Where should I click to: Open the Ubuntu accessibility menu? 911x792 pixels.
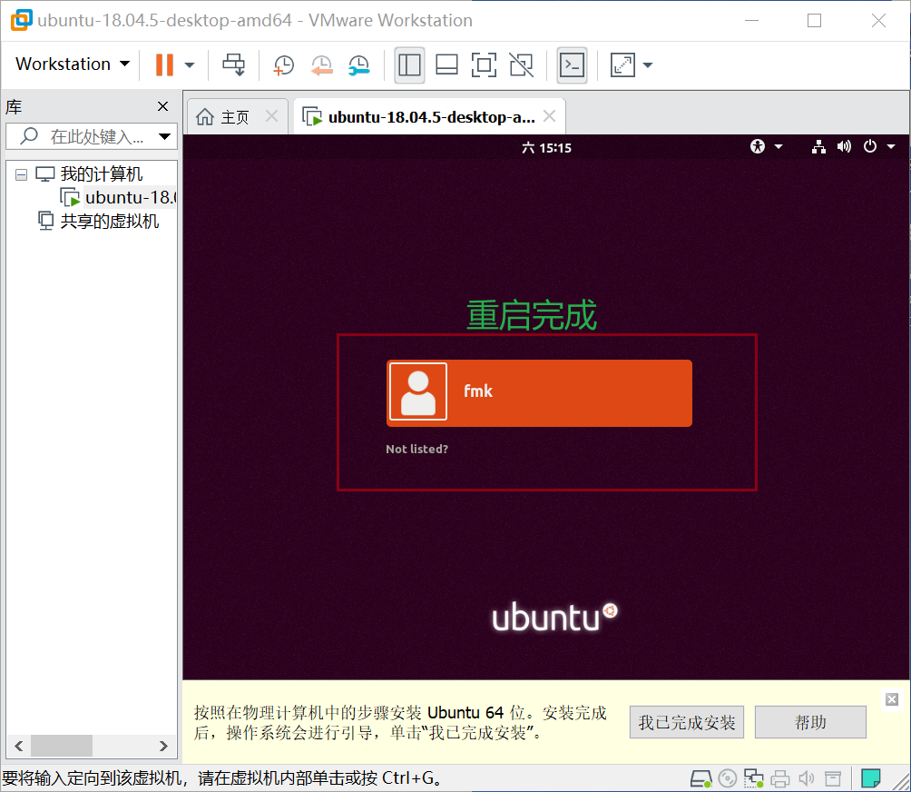click(x=766, y=146)
